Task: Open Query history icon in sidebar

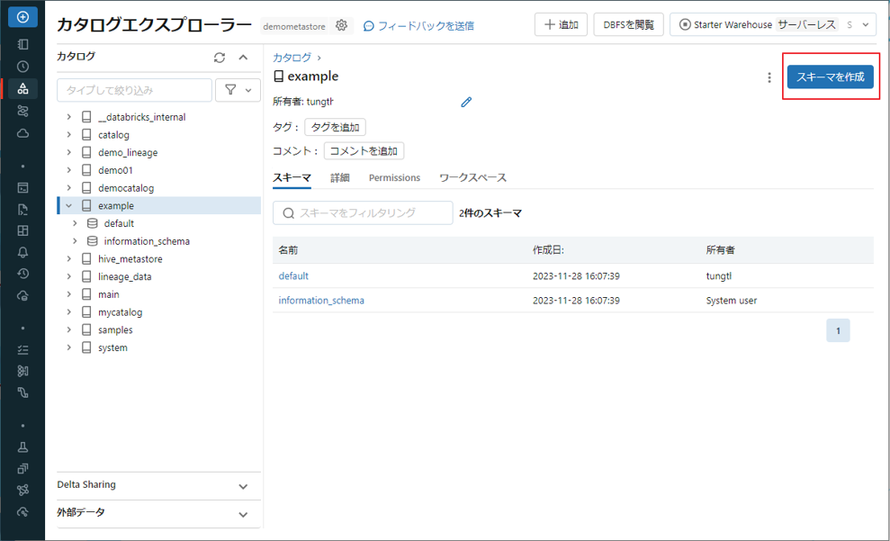Action: click(22, 274)
